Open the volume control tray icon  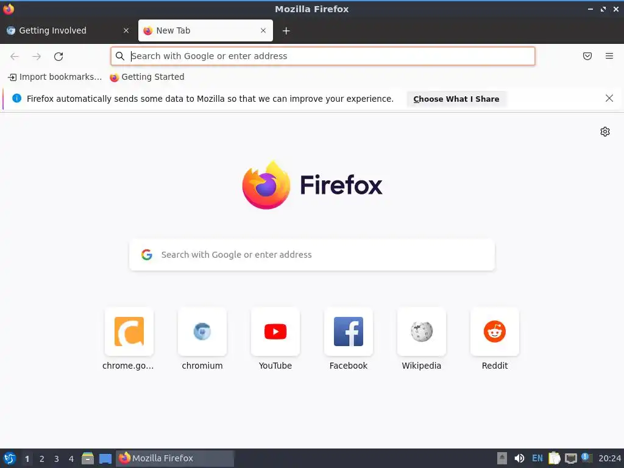[519, 458]
